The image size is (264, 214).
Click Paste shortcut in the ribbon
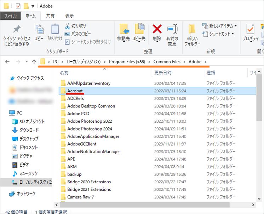88,42
